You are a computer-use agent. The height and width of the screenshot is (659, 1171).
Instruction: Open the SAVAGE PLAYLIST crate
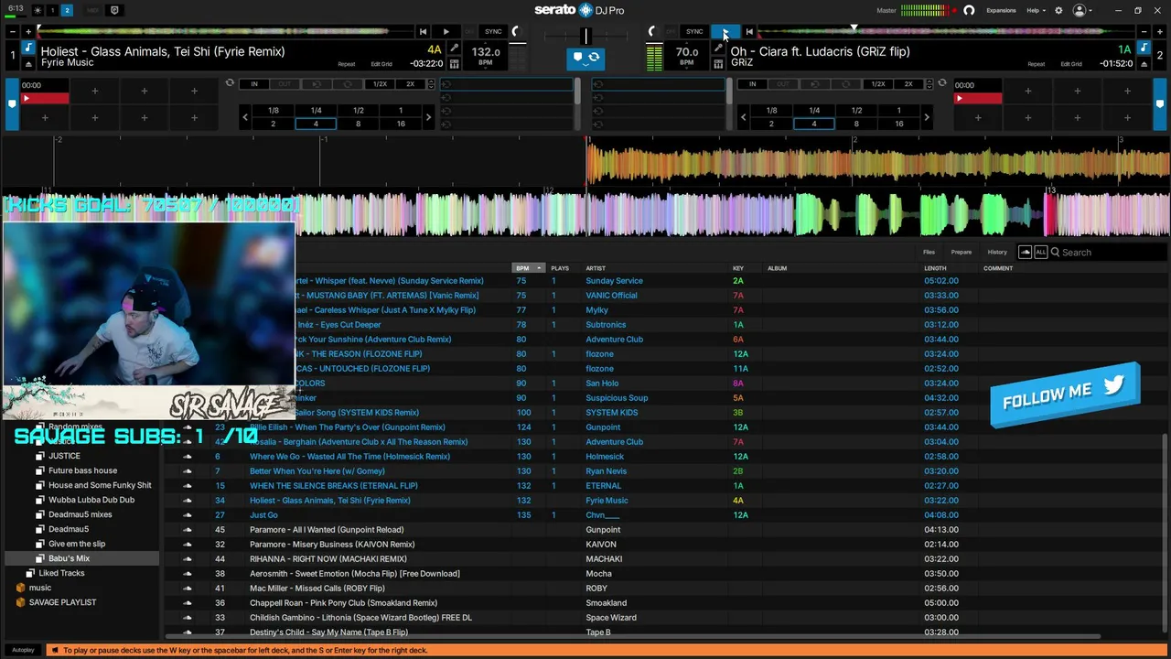(x=62, y=602)
